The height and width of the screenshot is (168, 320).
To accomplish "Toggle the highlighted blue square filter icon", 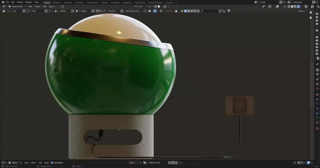I will (x=185, y=11).
